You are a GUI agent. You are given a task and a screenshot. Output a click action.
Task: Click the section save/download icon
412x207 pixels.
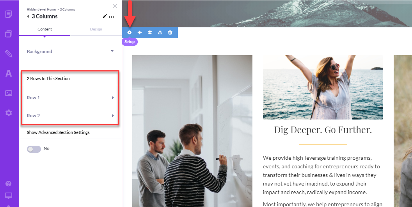[x=160, y=32]
